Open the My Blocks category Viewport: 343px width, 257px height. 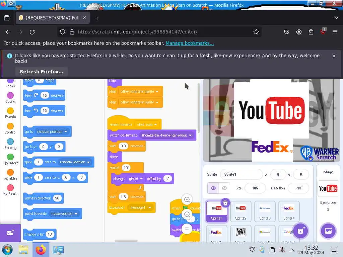(10, 190)
